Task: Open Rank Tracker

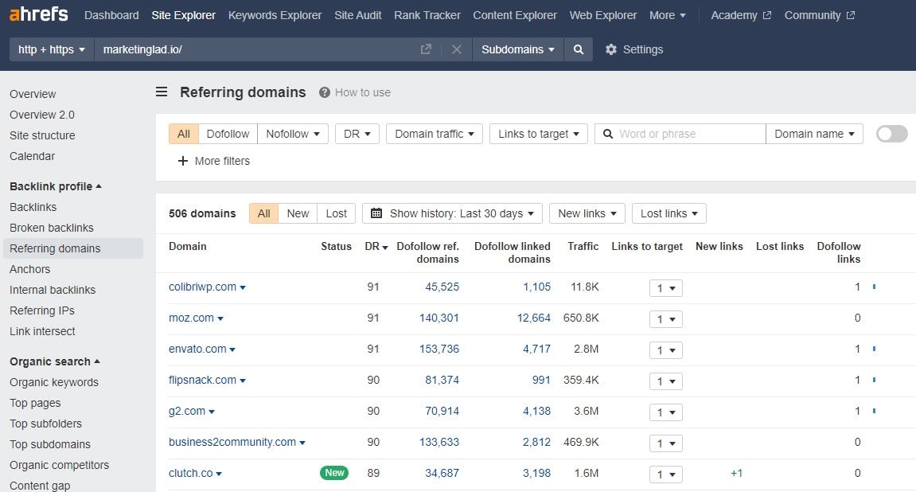Action: (427, 15)
